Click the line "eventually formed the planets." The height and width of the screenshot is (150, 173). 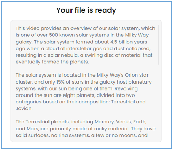click(x=52, y=62)
